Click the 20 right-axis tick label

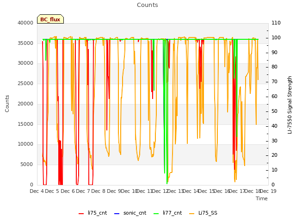point(274,155)
